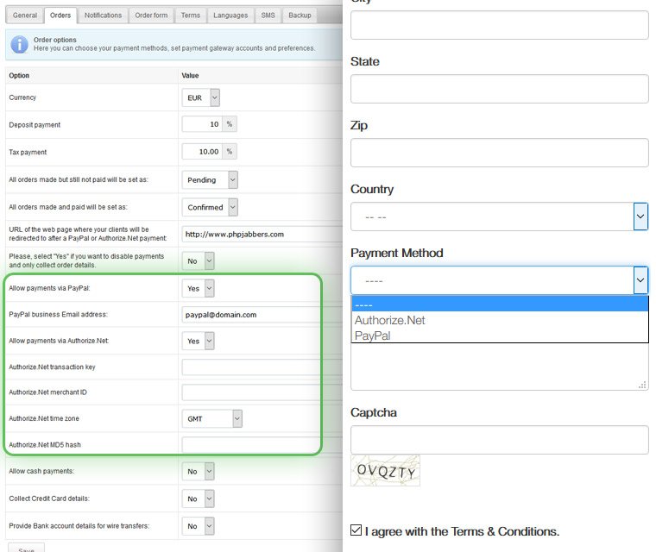The height and width of the screenshot is (552, 656).
Task: Open the Currency EUR dropdown
Action: [201, 97]
